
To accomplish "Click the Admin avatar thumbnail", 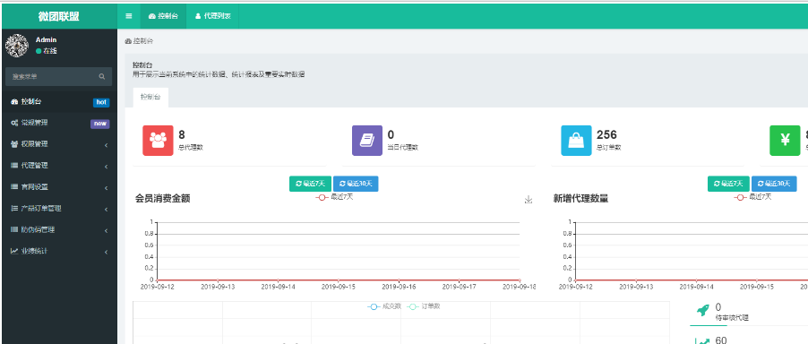I will (16, 46).
